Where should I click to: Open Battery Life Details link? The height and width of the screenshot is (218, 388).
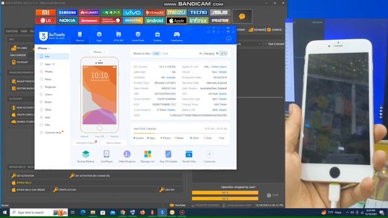(x=222, y=110)
